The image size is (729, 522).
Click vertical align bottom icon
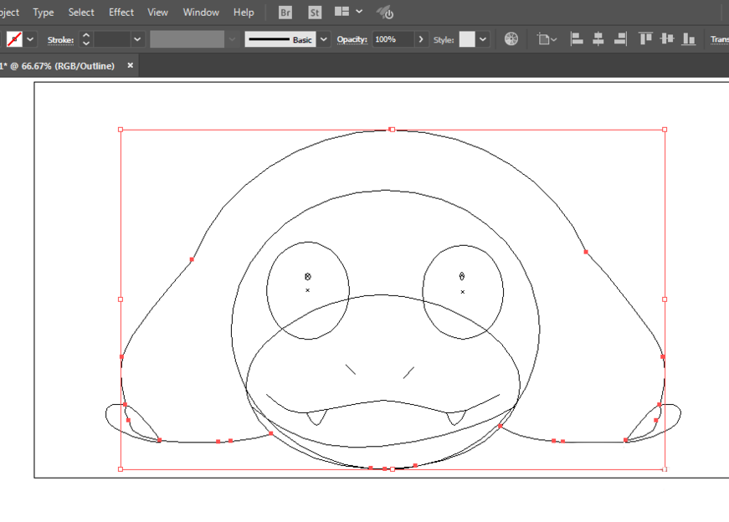click(x=689, y=39)
